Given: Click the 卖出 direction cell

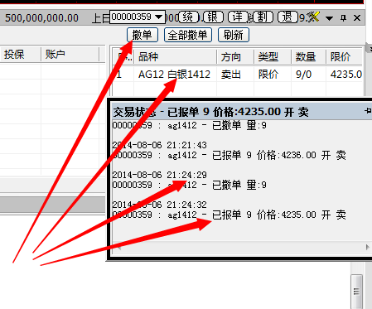Looking at the screenshot, I should [x=231, y=75].
